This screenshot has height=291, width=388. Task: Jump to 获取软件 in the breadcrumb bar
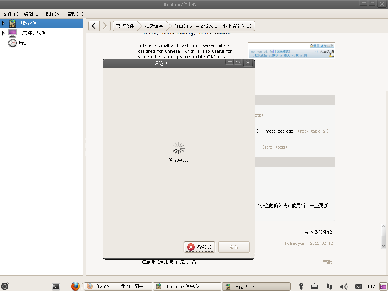[125, 26]
